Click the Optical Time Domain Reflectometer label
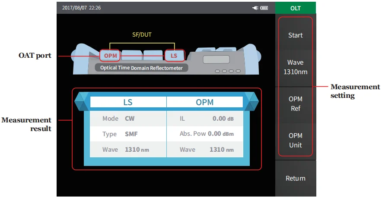 pyautogui.click(x=141, y=68)
